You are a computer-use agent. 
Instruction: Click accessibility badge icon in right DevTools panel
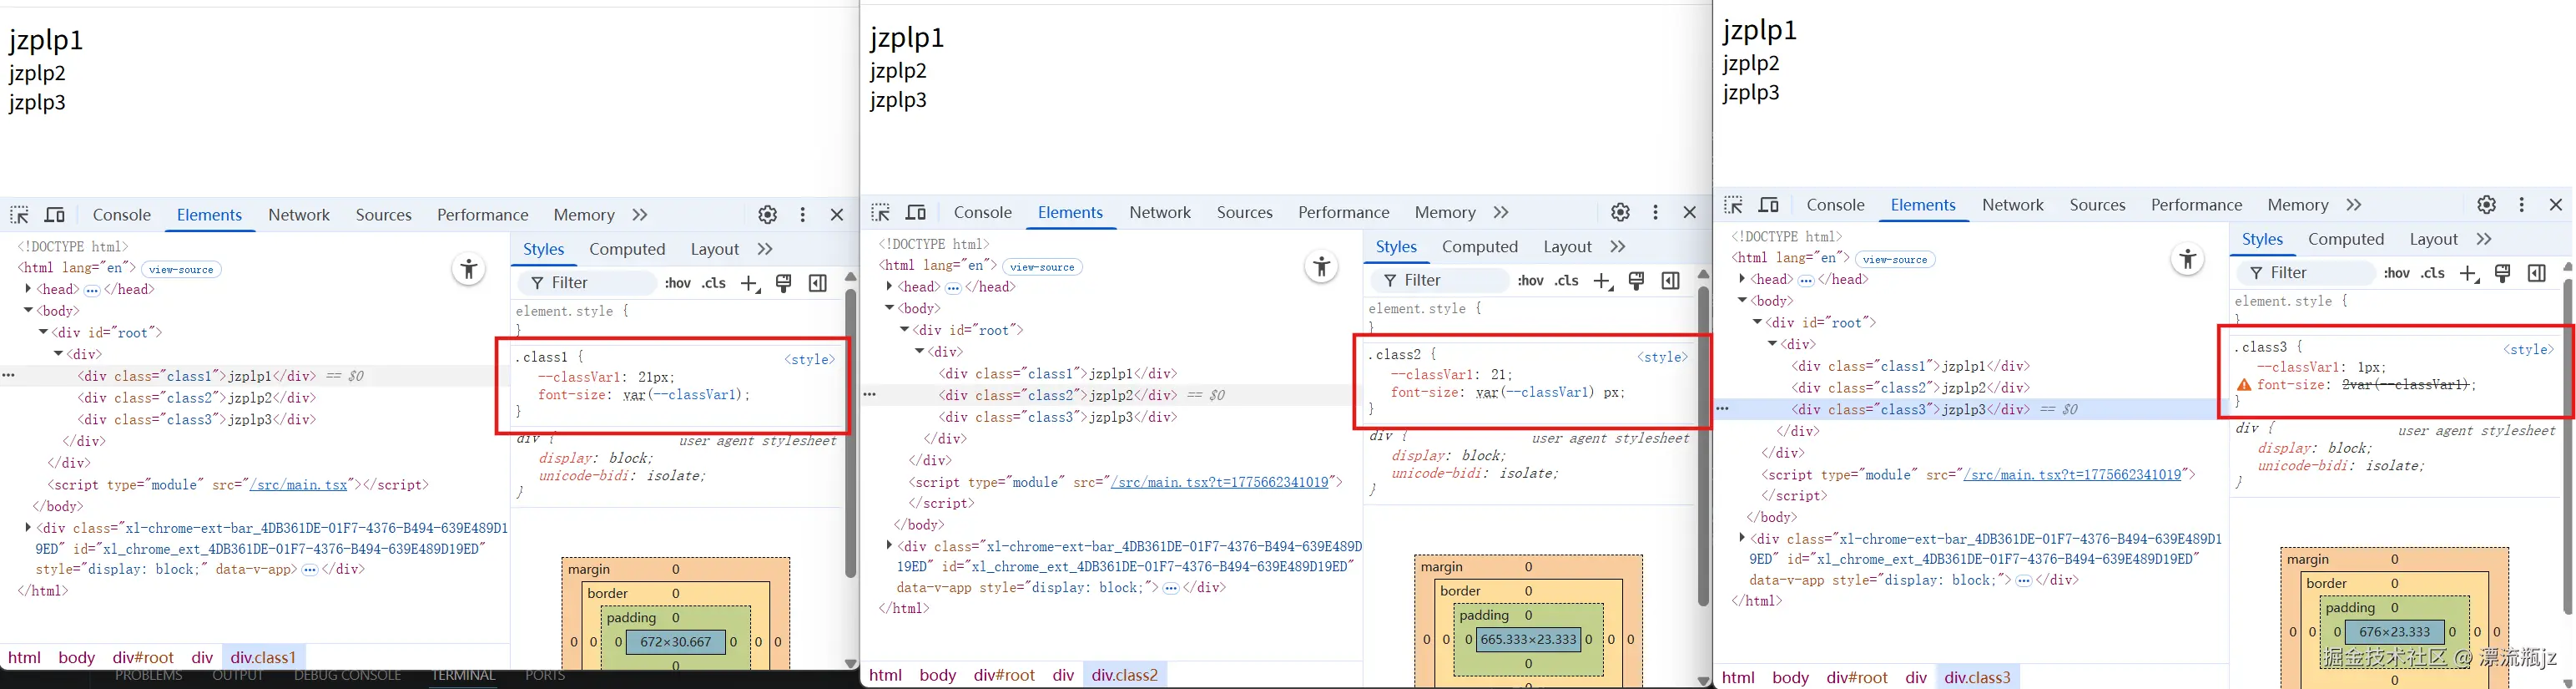click(x=2187, y=261)
